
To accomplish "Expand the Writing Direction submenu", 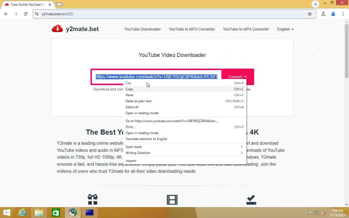I will tap(185, 153).
